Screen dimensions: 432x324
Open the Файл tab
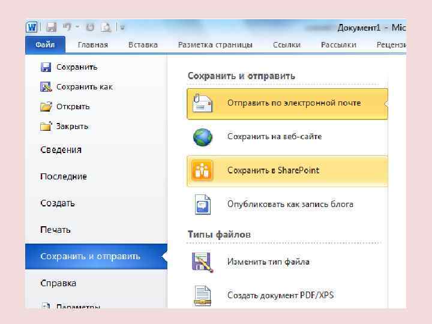click(45, 44)
